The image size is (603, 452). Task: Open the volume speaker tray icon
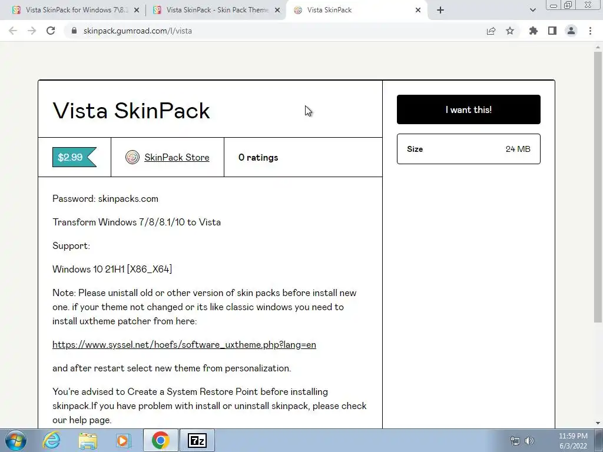(x=529, y=441)
